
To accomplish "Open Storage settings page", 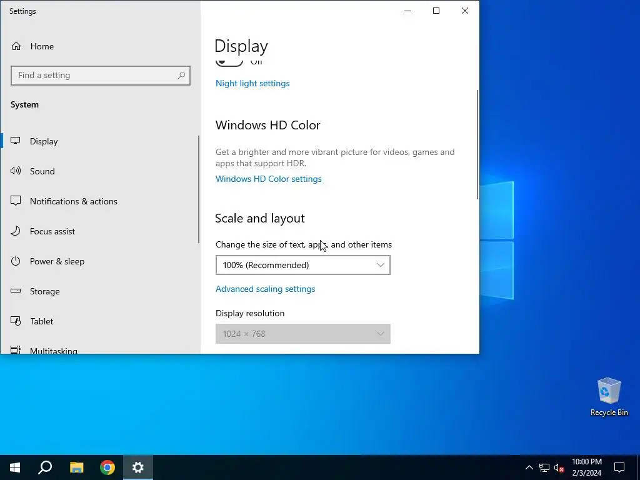I will pyautogui.click(x=44, y=291).
